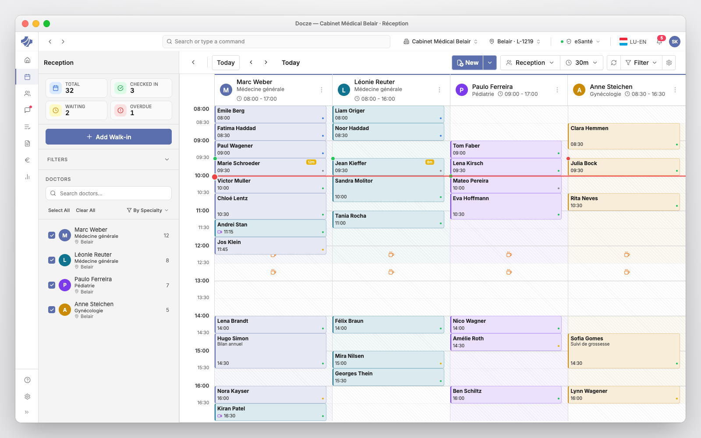Image resolution: width=701 pixels, height=438 pixels.
Task: Click the Today button
Action: tap(226, 63)
